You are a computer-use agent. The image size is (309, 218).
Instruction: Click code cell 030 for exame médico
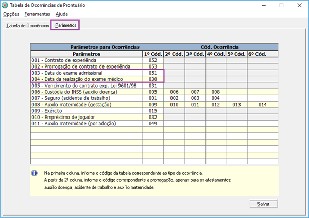pyautogui.click(x=153, y=79)
